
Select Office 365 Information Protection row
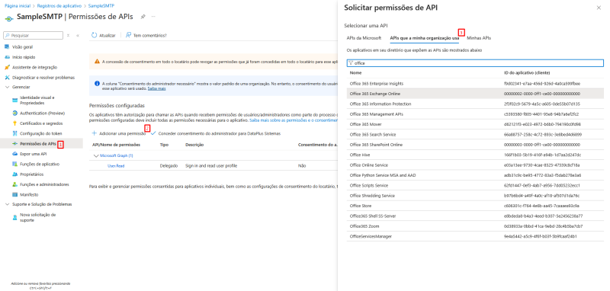[x=475, y=104]
